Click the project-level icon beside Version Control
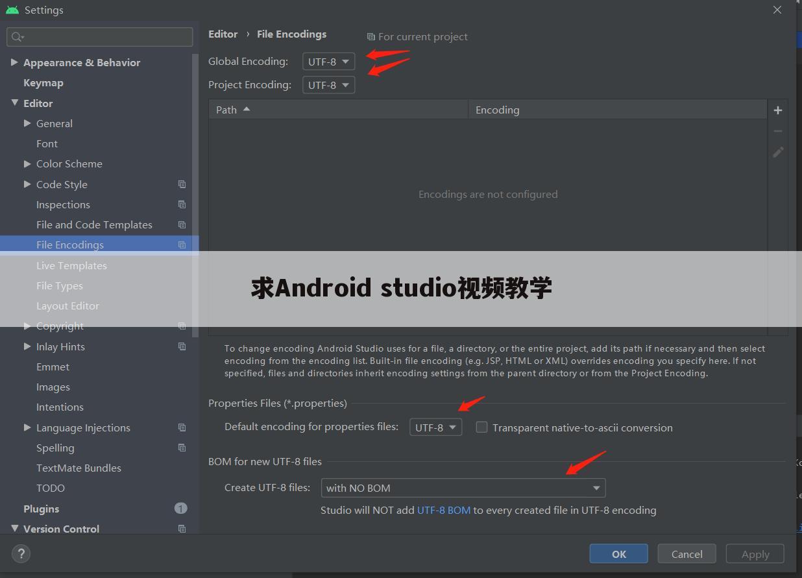 182,529
